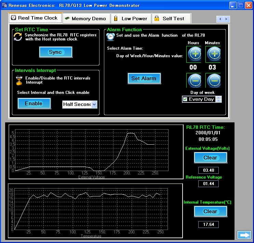Increase the alarm Minutes with the plus icon
254x243 pixels.
pos(213,54)
